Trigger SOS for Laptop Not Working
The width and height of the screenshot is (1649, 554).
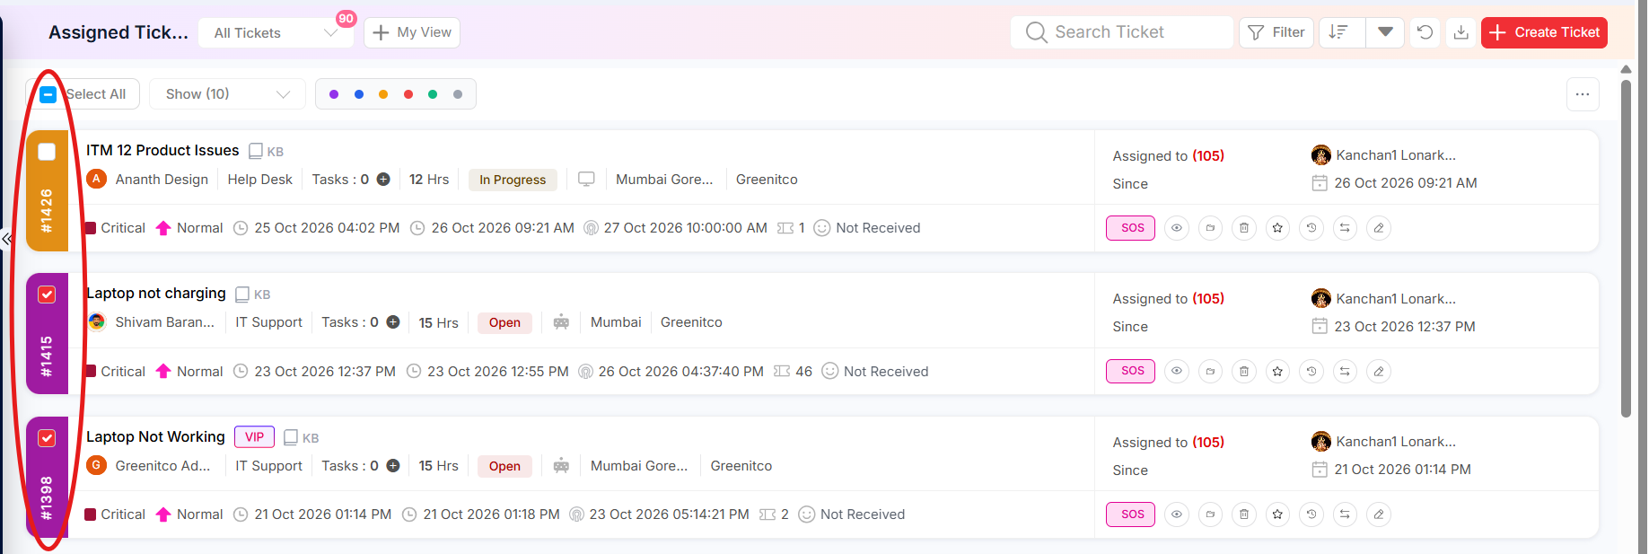[1131, 514]
